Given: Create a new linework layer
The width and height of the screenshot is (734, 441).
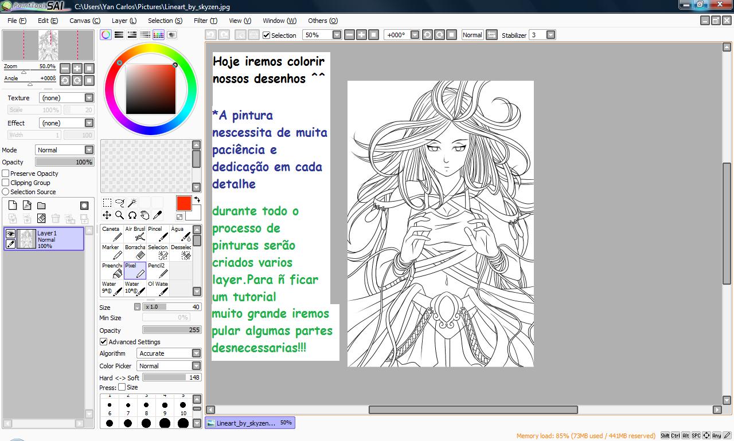Looking at the screenshot, I should (27, 206).
